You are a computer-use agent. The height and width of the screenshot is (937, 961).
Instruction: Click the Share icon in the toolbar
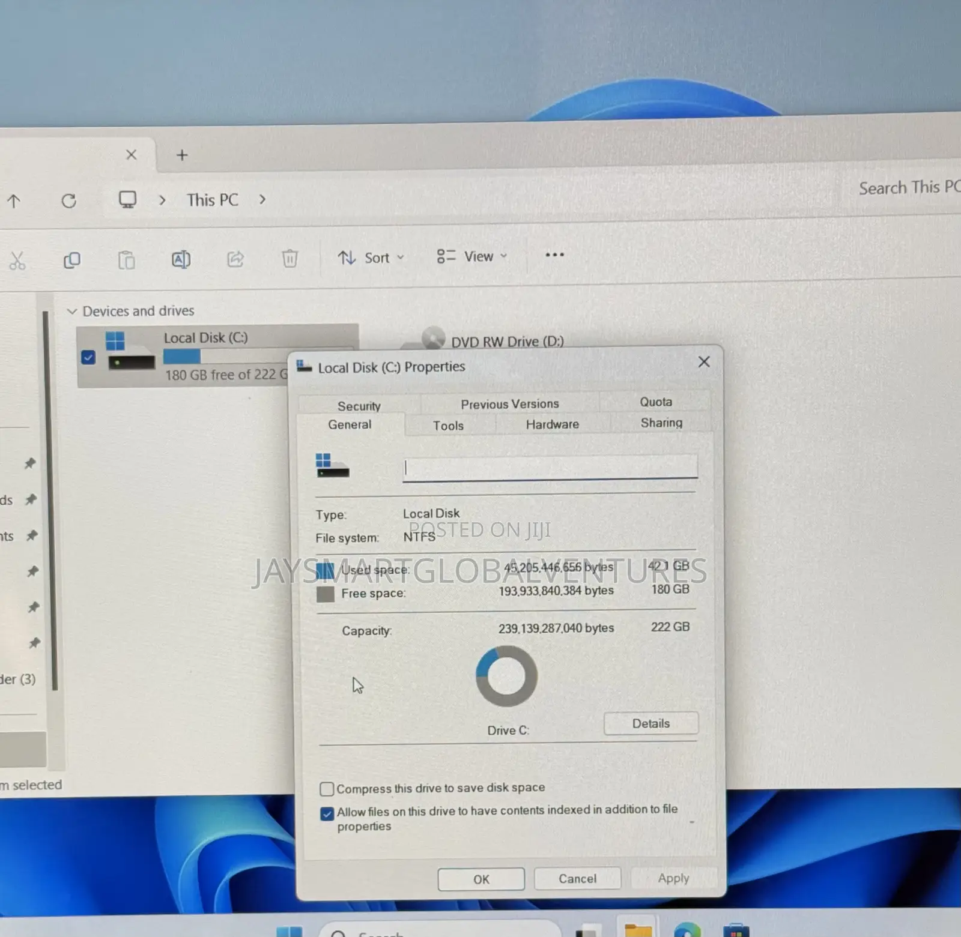pyautogui.click(x=235, y=259)
